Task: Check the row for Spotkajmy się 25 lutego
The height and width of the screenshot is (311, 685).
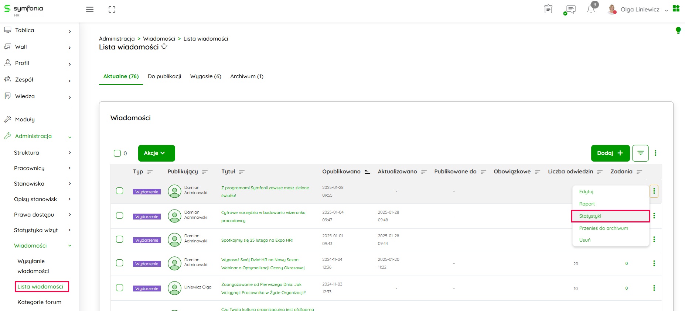Action: (x=119, y=239)
